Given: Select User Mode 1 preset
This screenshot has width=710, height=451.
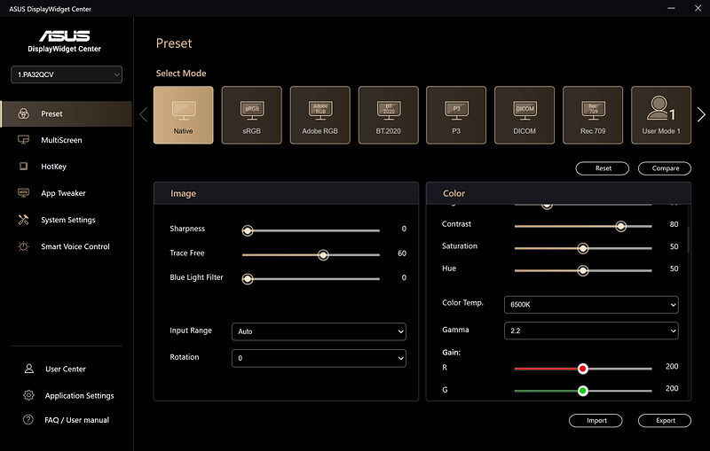Looking at the screenshot, I should [x=661, y=114].
